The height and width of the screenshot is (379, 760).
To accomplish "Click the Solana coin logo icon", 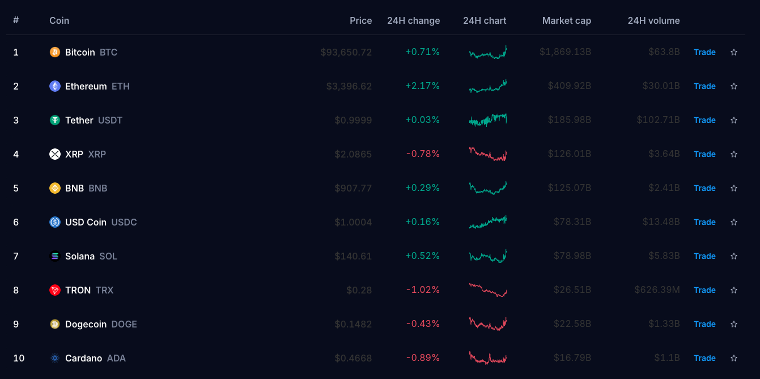I will coord(55,256).
